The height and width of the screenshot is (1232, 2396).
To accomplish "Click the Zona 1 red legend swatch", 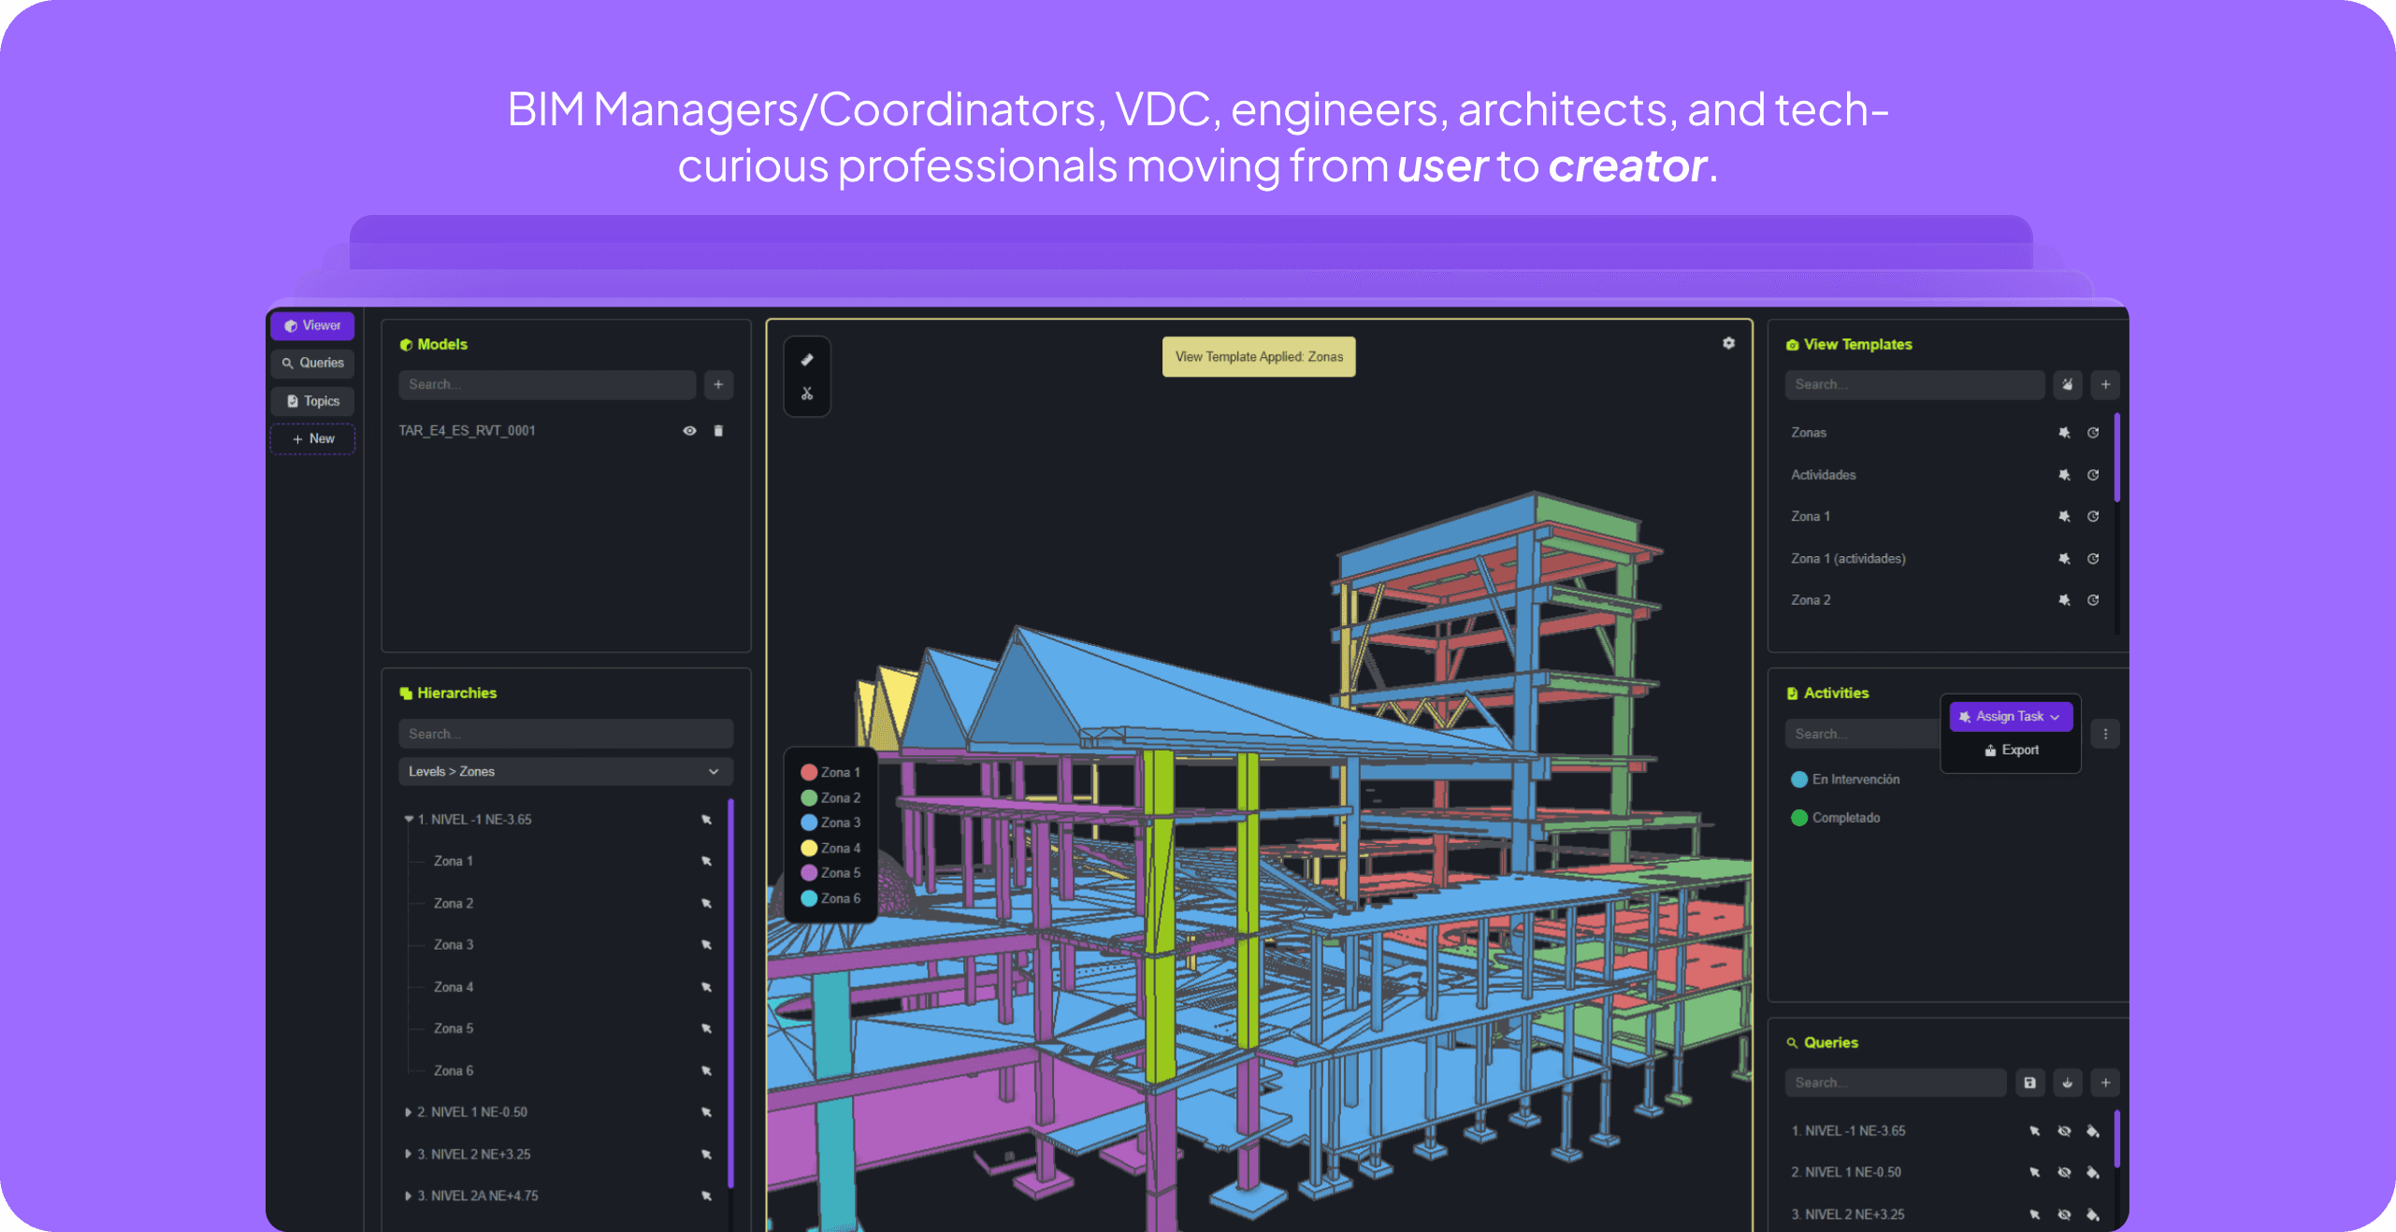I will click(x=809, y=772).
